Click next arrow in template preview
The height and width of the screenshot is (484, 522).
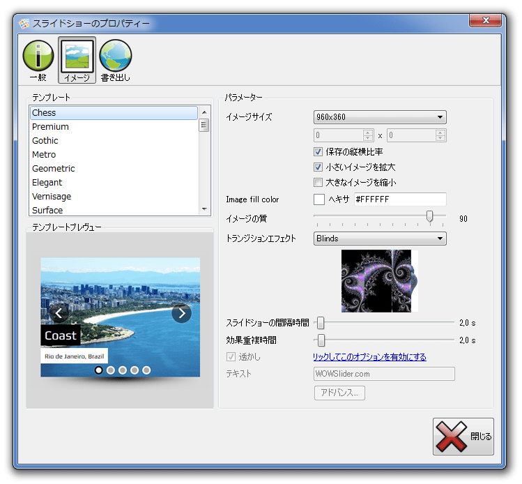click(181, 313)
